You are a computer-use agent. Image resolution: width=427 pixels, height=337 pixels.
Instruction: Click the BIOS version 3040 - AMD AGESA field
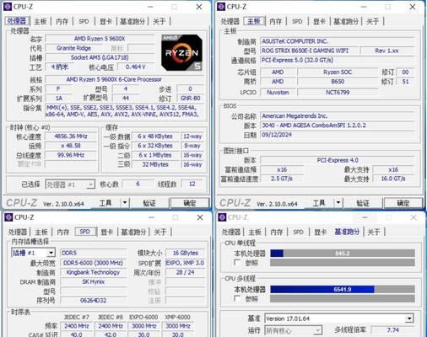337,126
